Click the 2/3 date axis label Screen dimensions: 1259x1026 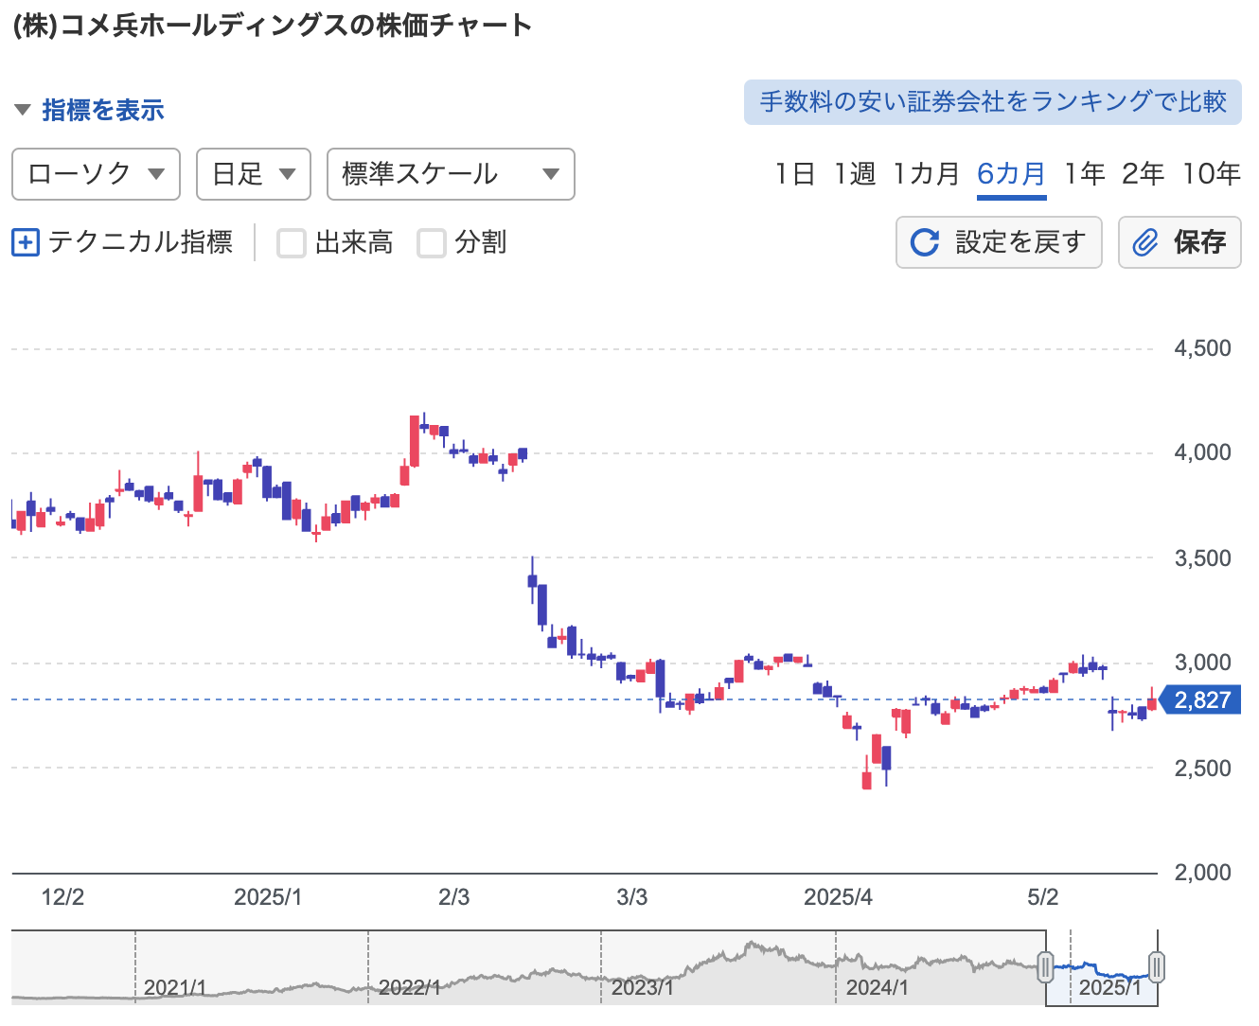point(454,897)
